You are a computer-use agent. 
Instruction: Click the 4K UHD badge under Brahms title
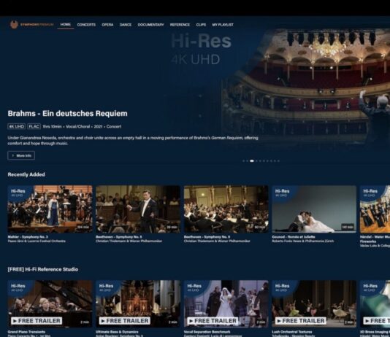pos(16,126)
